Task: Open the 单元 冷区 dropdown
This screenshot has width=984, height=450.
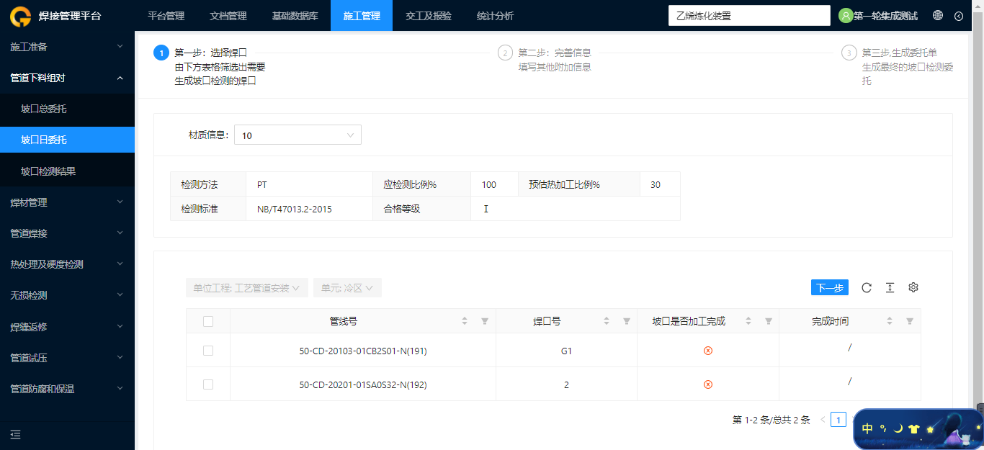Action: coord(347,288)
